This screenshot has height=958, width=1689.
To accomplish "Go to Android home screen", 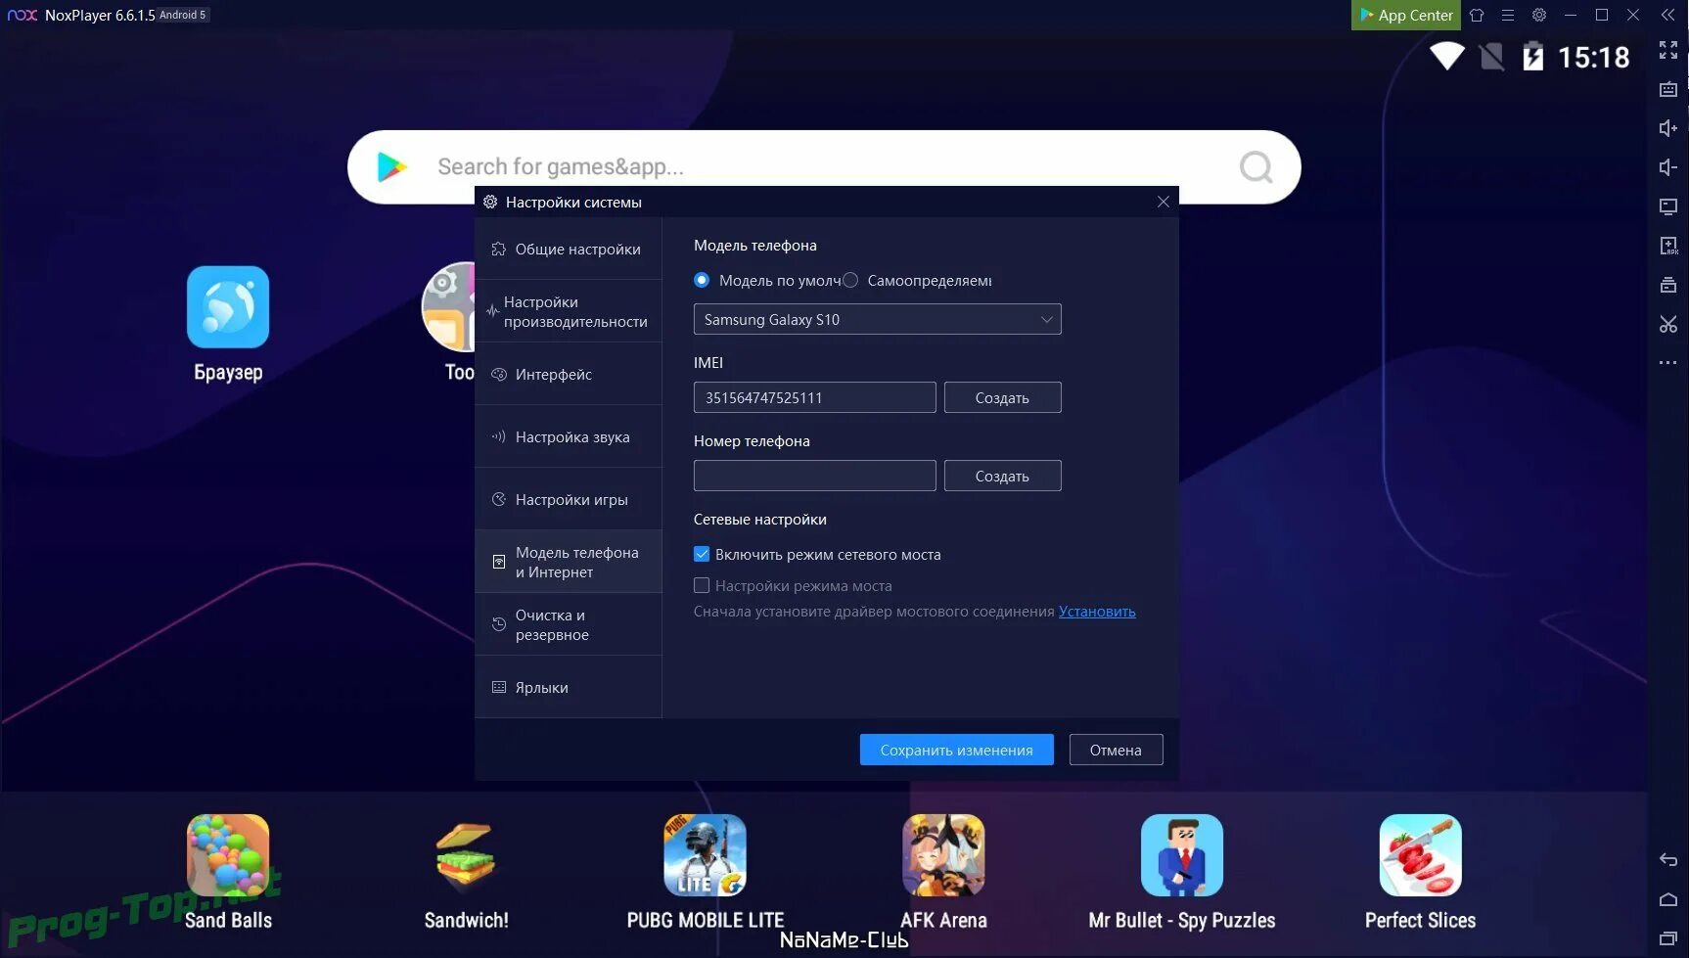I will click(1668, 899).
